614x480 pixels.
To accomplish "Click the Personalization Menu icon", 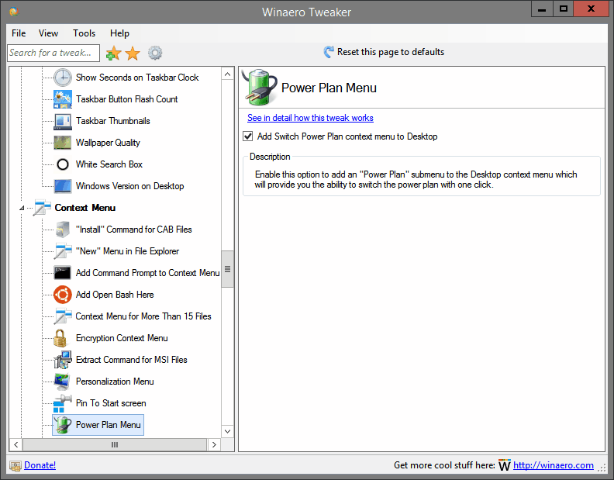I will pos(63,382).
